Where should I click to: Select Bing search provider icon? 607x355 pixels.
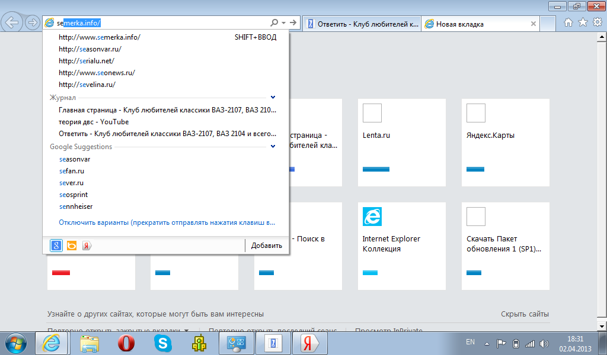(72, 246)
